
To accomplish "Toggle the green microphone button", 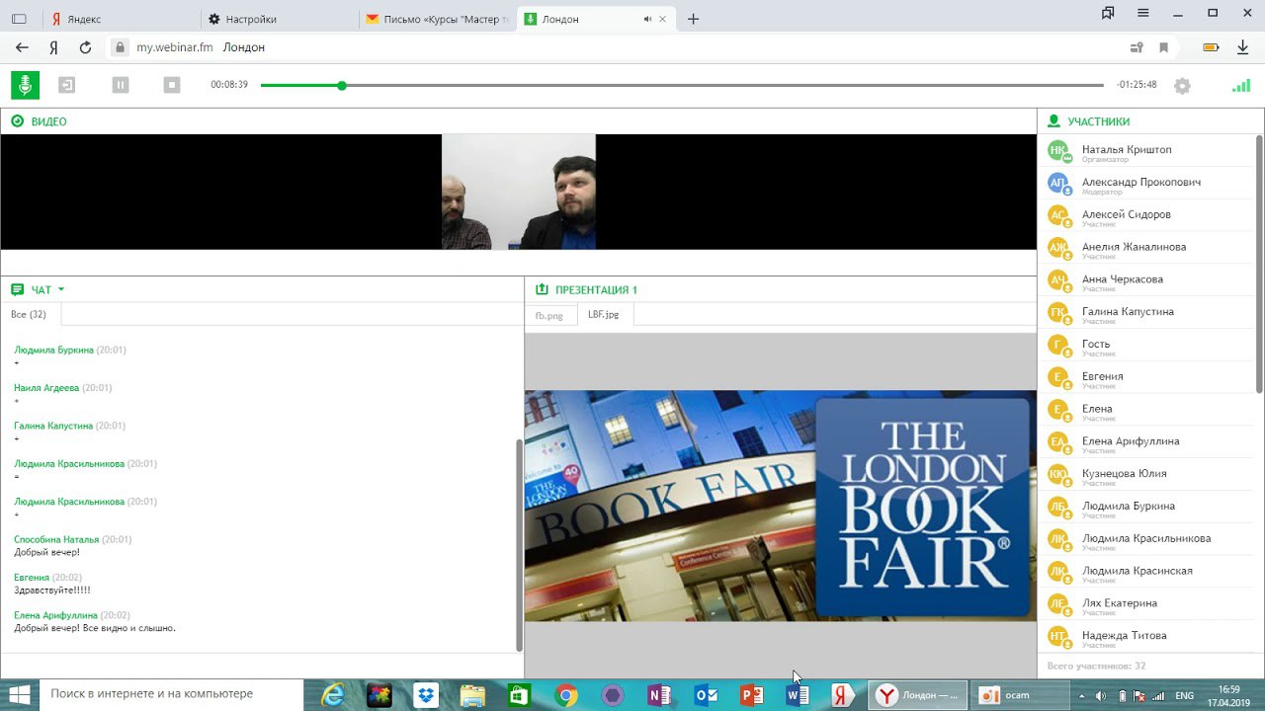I will [26, 85].
